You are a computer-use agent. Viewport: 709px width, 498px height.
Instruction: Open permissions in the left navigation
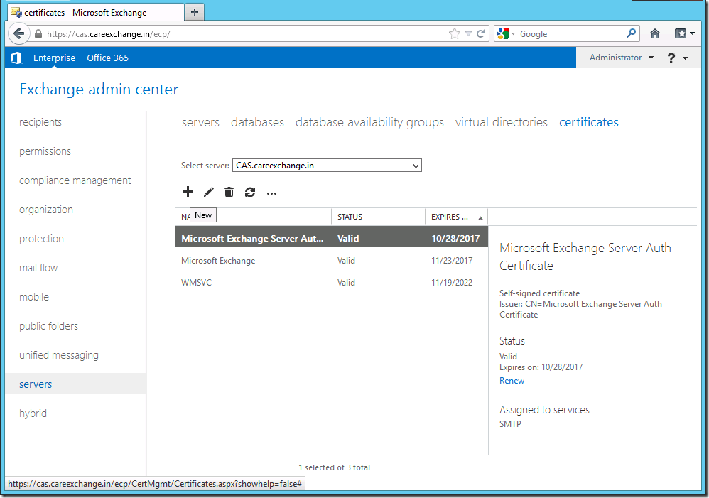(45, 151)
